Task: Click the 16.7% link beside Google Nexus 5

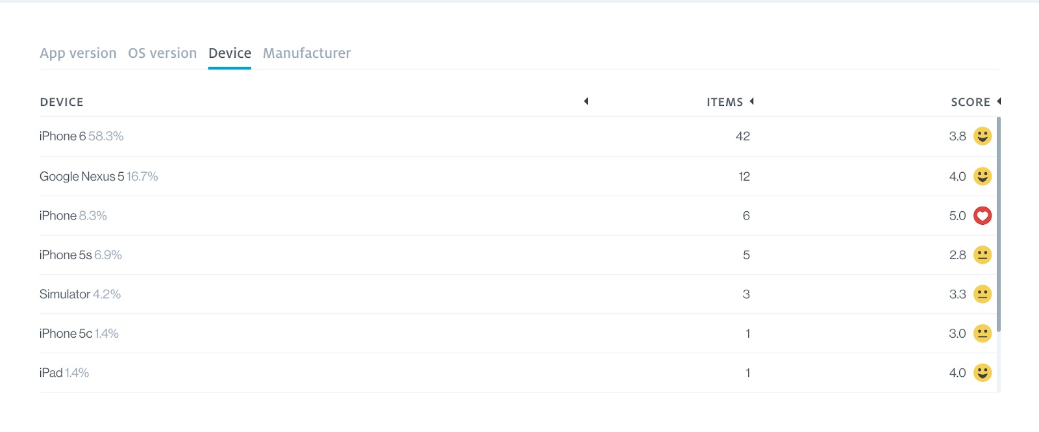Action: click(142, 176)
